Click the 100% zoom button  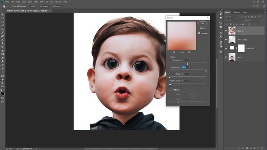(33, 6)
